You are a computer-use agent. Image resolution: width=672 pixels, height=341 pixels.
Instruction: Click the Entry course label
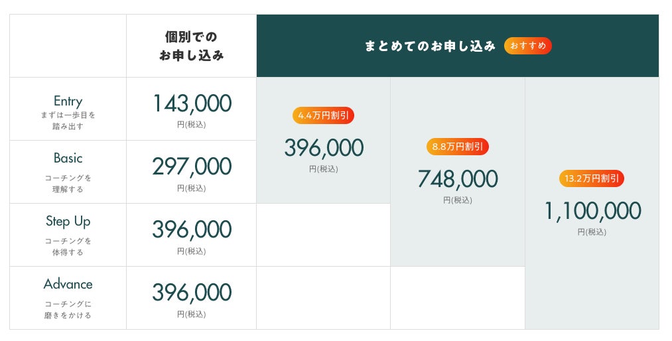68,101
